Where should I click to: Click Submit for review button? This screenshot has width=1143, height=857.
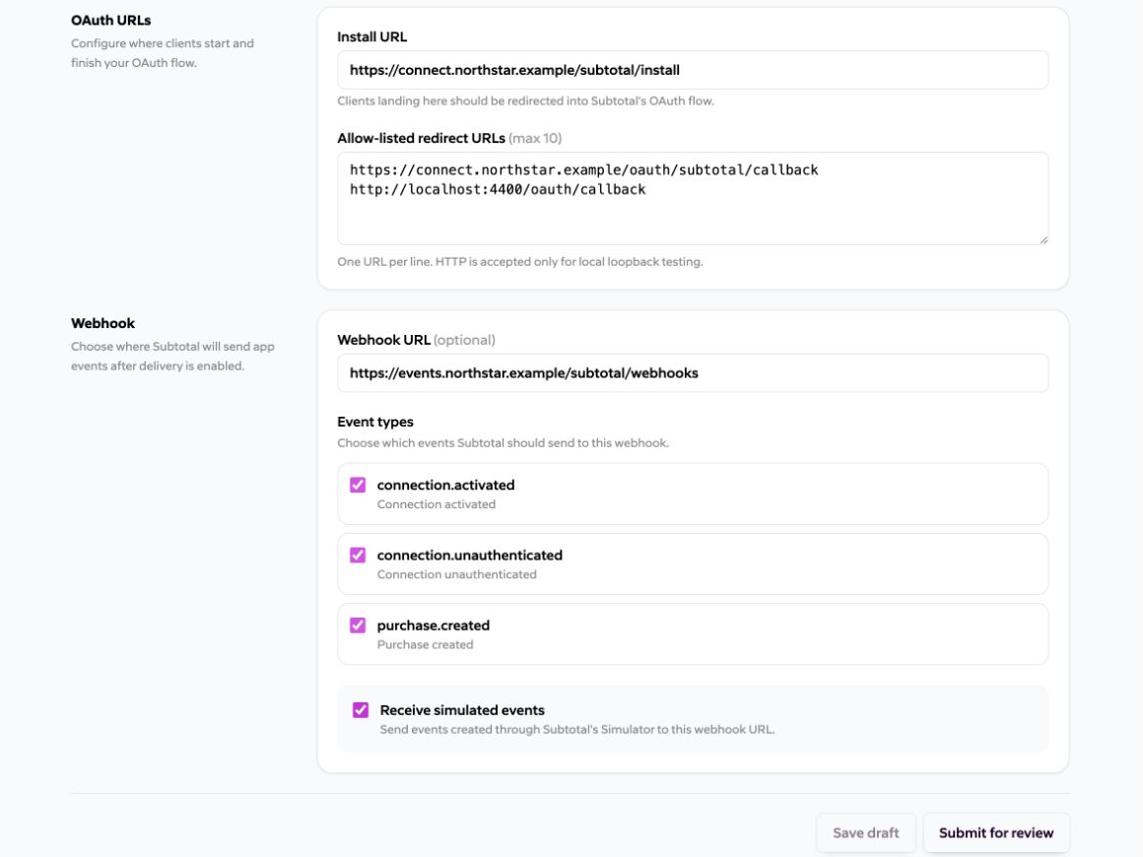pyautogui.click(x=996, y=833)
